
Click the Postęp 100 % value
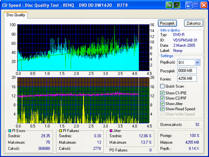195,136
